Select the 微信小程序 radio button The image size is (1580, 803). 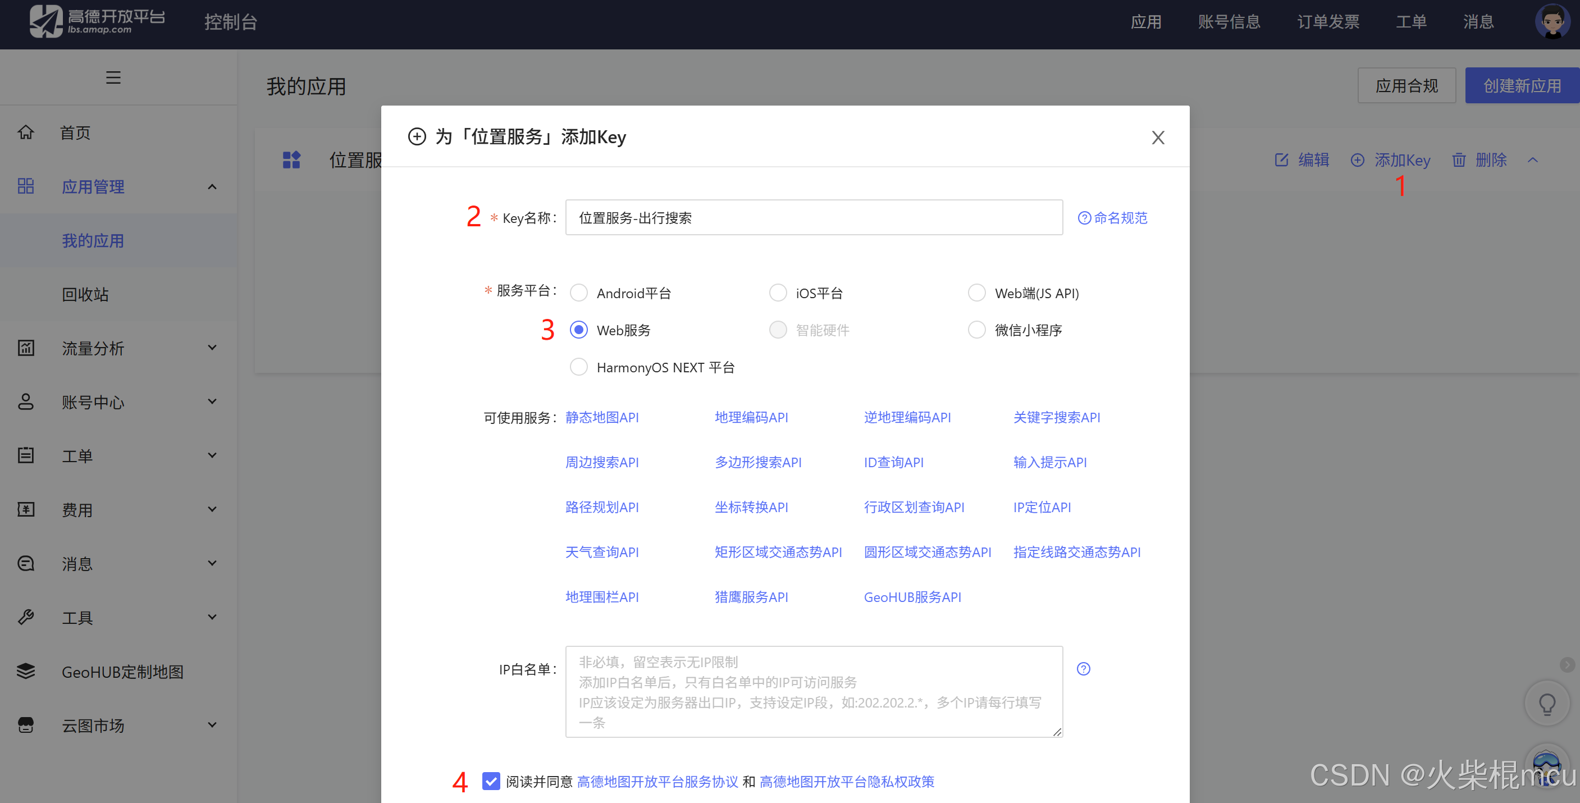coord(976,330)
